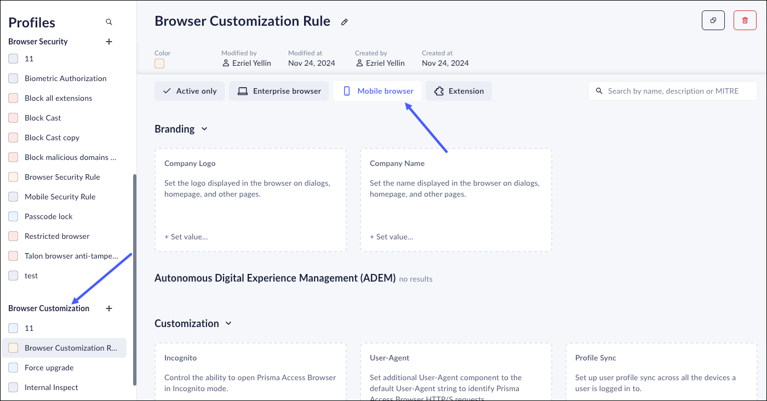
Task: Delete the rule with the red trash icon
Action: tap(745, 20)
